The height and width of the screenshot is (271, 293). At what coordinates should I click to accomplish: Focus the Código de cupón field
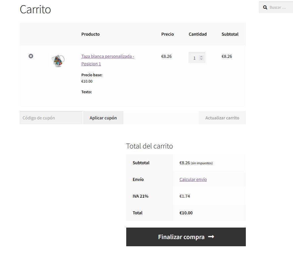click(x=51, y=118)
